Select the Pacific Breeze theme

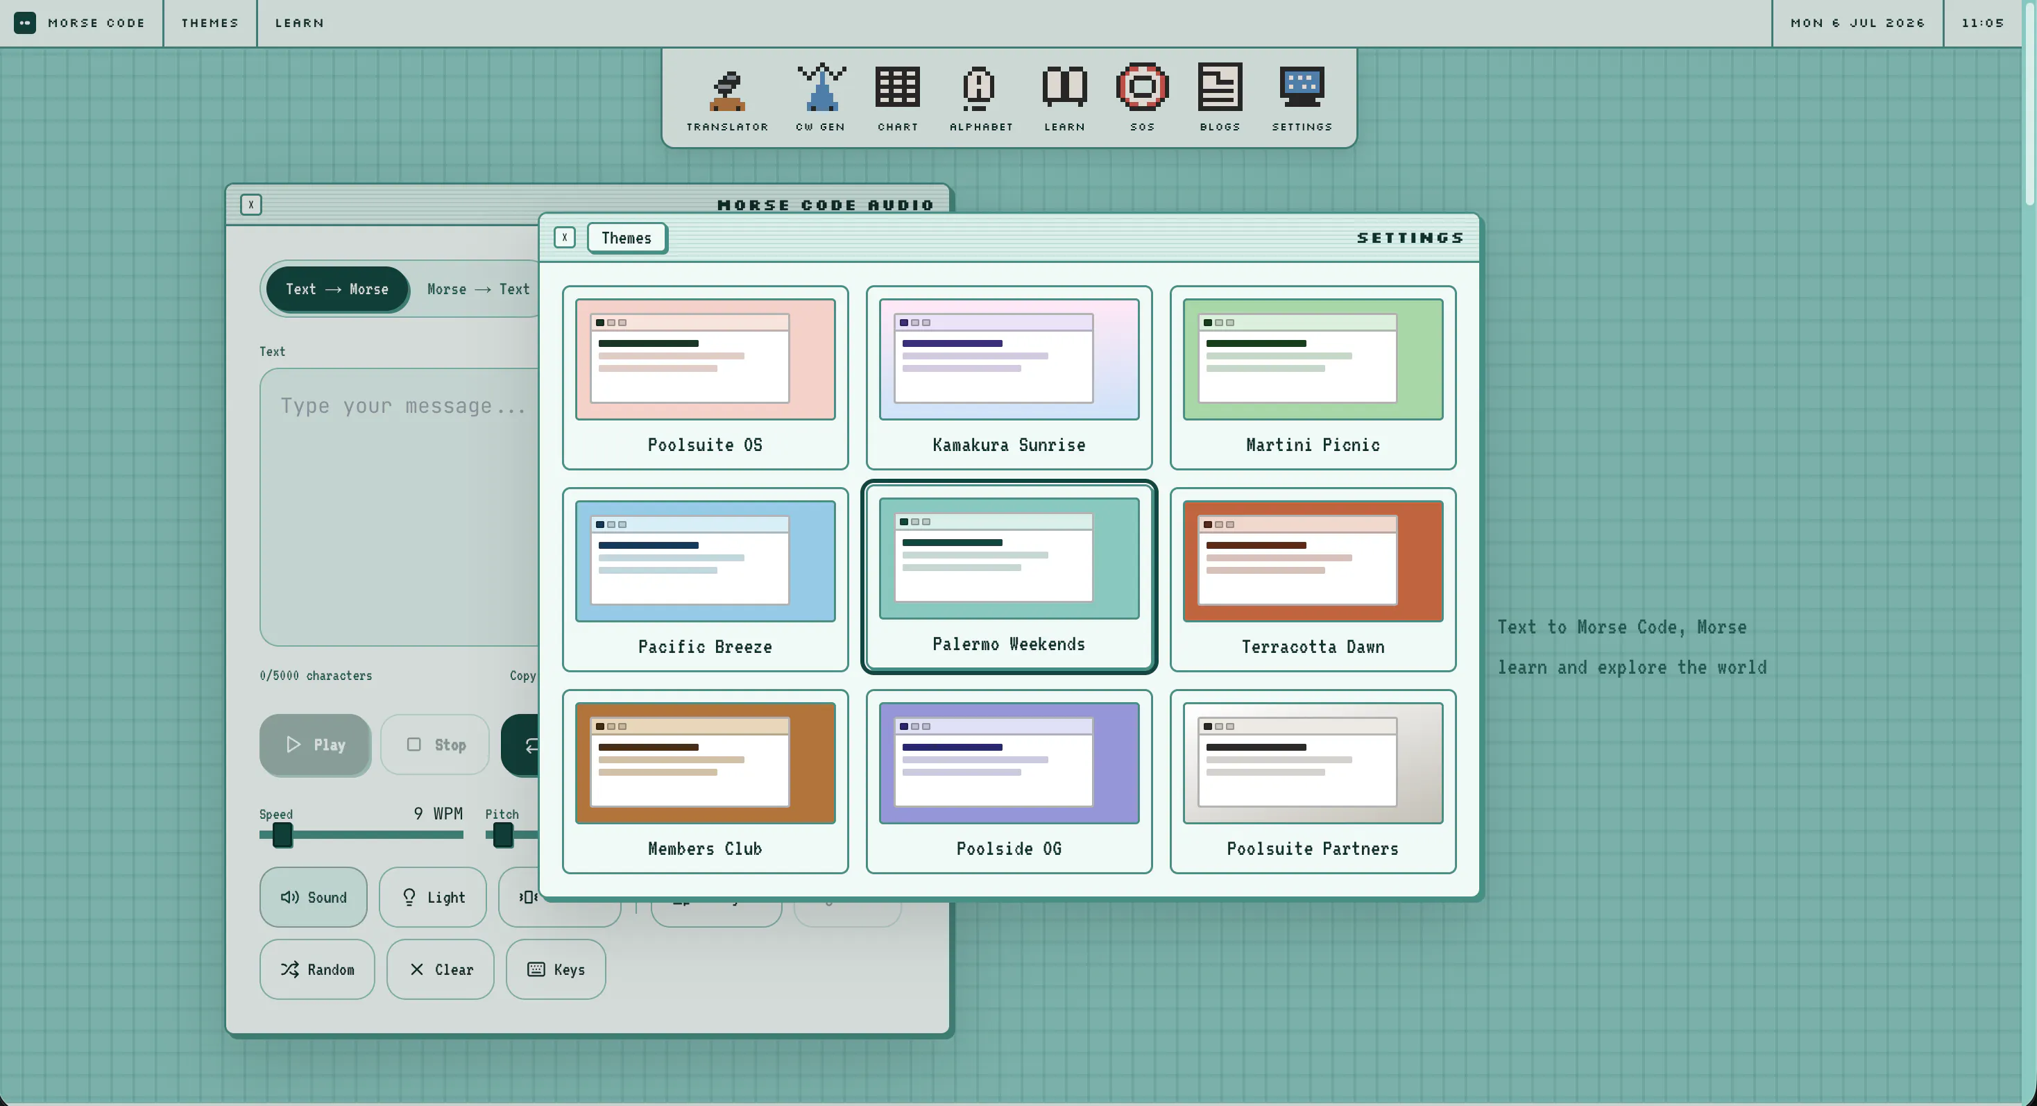(x=705, y=579)
